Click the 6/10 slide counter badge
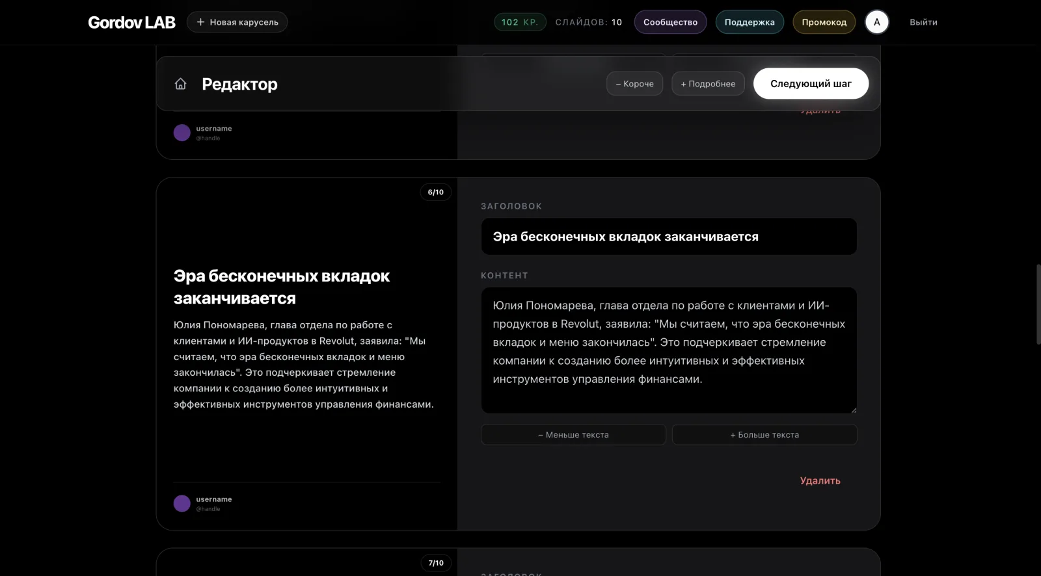This screenshot has width=1041, height=576. (x=436, y=192)
